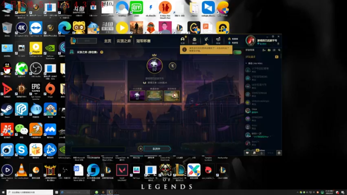Viewport: 347px width, 195px height.
Task: Open the collection chest icon
Action: (194, 40)
